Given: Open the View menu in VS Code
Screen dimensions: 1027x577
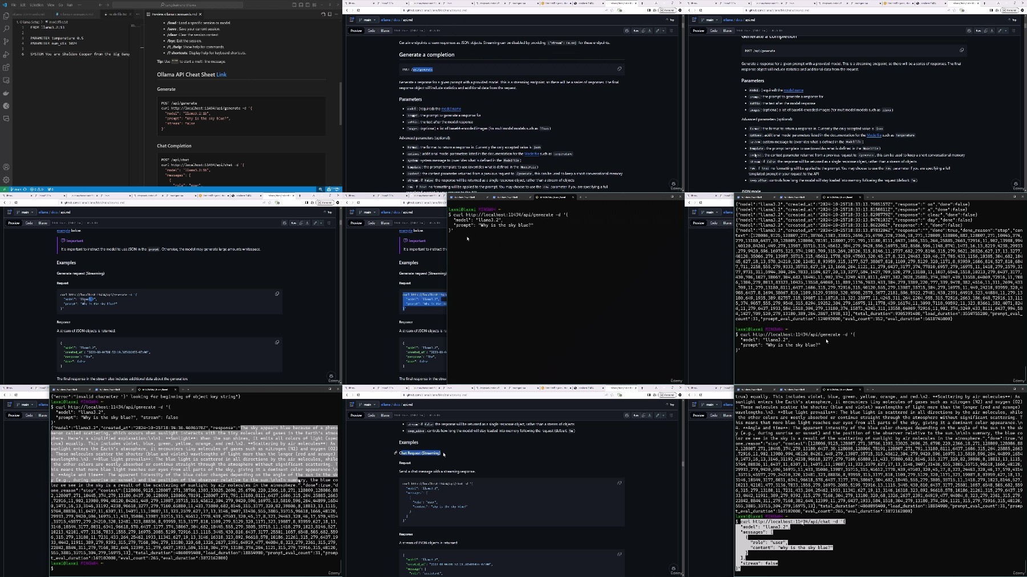Looking at the screenshot, I should 51,5.
